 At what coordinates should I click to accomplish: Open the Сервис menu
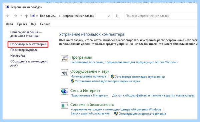point(45,24)
